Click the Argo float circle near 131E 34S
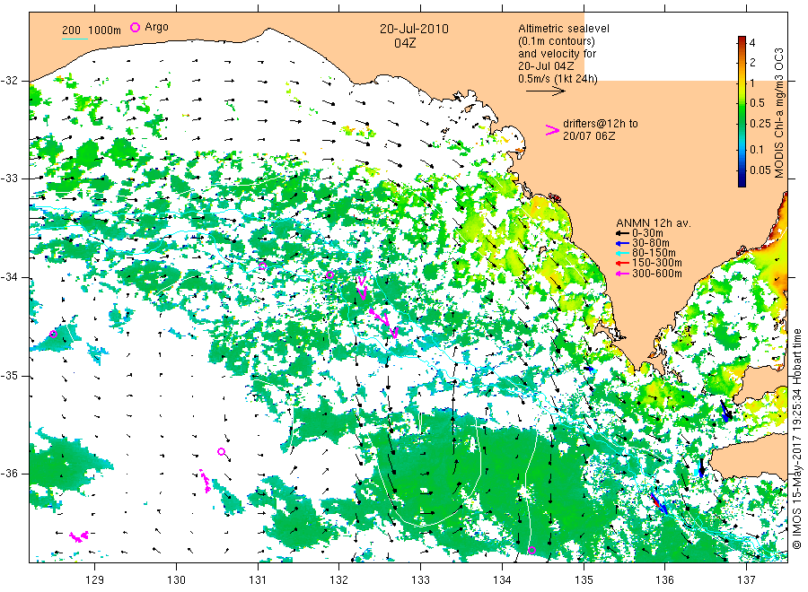This screenshot has width=808, height=592. [262, 266]
